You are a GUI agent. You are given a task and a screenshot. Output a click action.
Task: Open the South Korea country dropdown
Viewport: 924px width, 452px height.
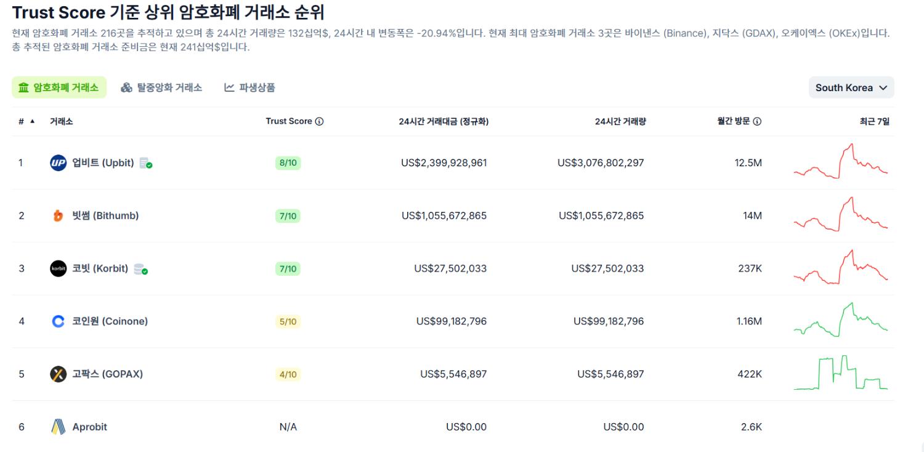tap(851, 87)
